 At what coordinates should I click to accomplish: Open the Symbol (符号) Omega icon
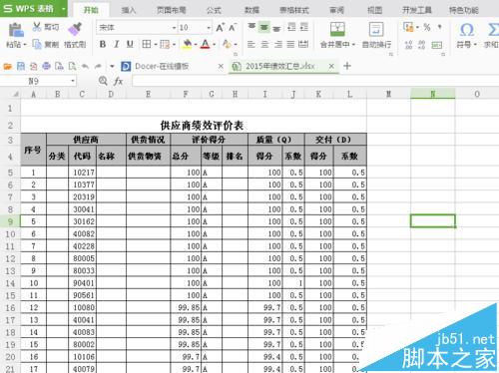click(x=466, y=30)
